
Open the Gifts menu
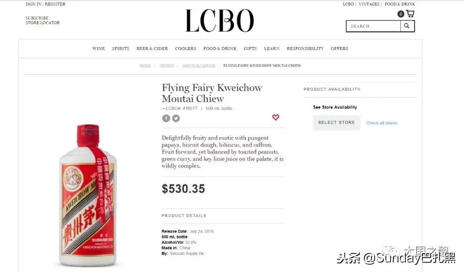coord(250,49)
